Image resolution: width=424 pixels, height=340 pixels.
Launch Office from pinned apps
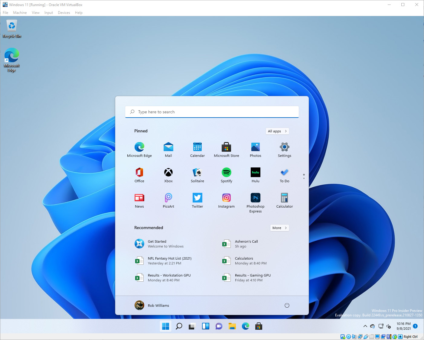coord(139,175)
